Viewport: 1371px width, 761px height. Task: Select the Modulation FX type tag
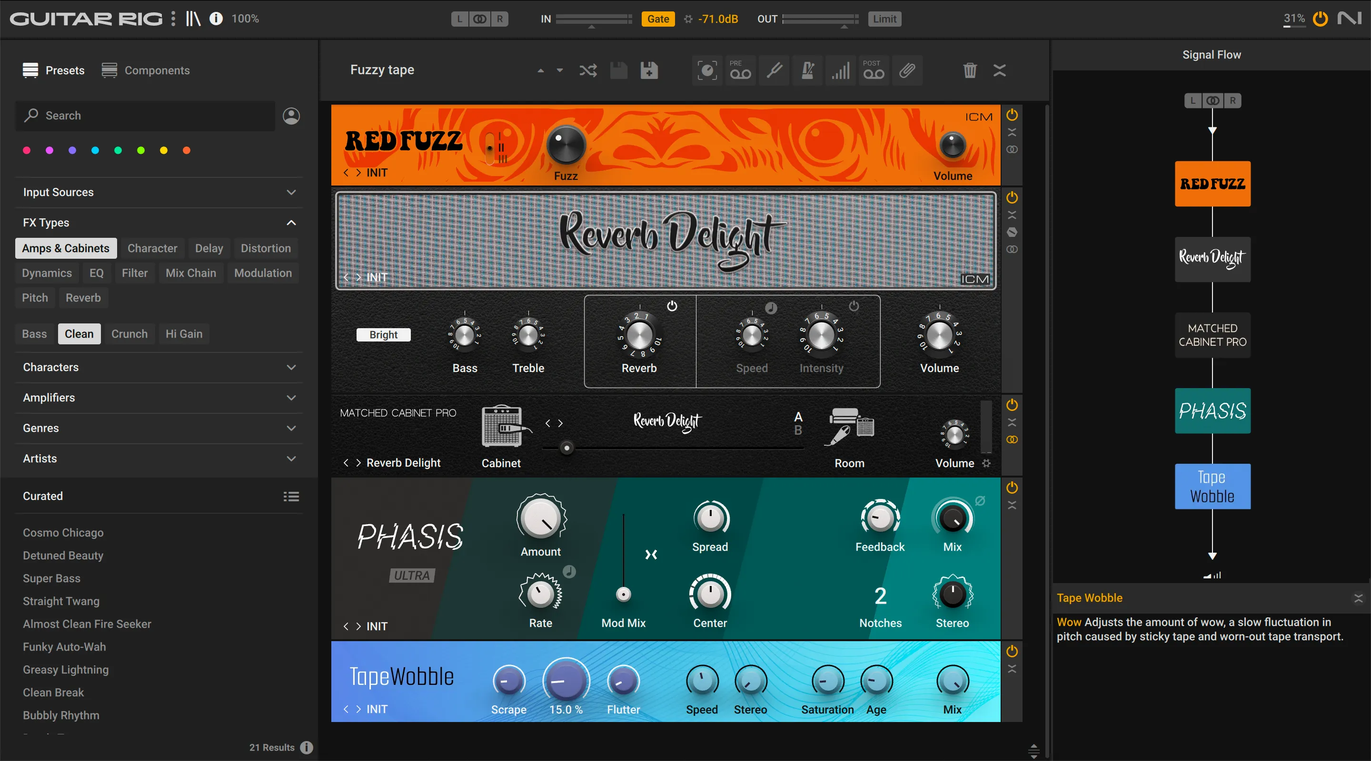coord(263,273)
